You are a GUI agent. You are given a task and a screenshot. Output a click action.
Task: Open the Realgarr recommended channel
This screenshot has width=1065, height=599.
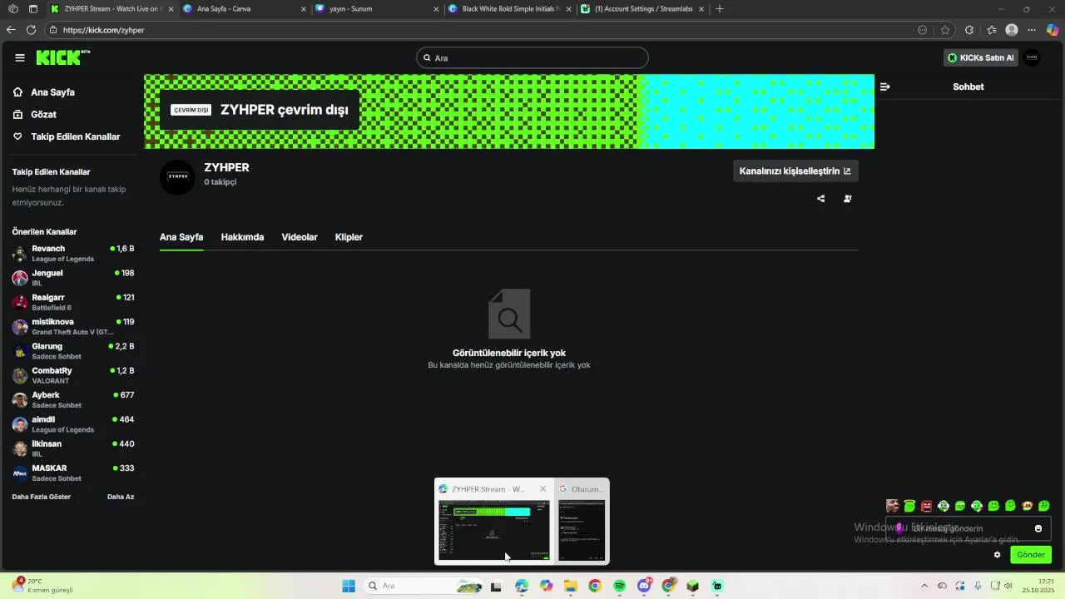click(x=72, y=302)
